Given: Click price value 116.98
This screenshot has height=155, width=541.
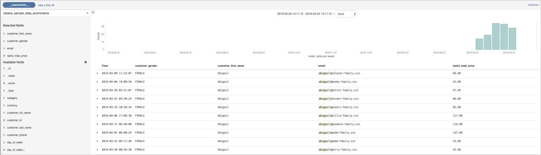Looking at the screenshot, I should click(457, 124).
